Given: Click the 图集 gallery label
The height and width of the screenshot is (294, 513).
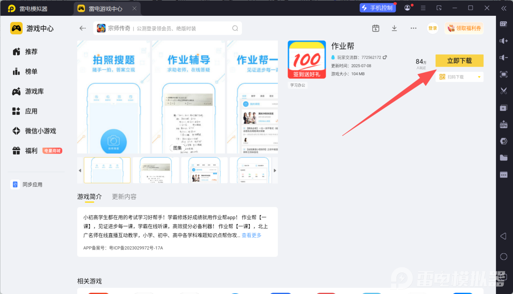Looking at the screenshot, I should pyautogui.click(x=178, y=148).
